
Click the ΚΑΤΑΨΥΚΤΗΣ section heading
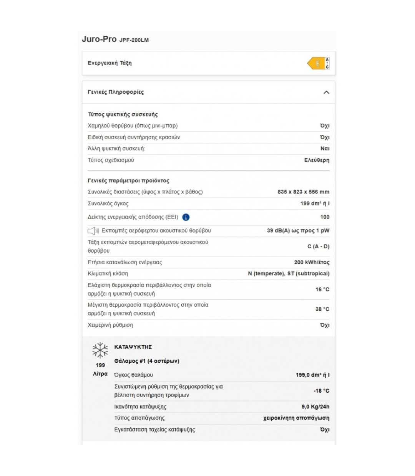coord(133,347)
